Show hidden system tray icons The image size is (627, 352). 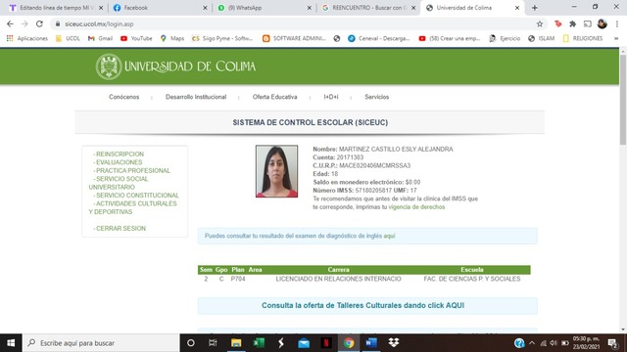point(532,343)
